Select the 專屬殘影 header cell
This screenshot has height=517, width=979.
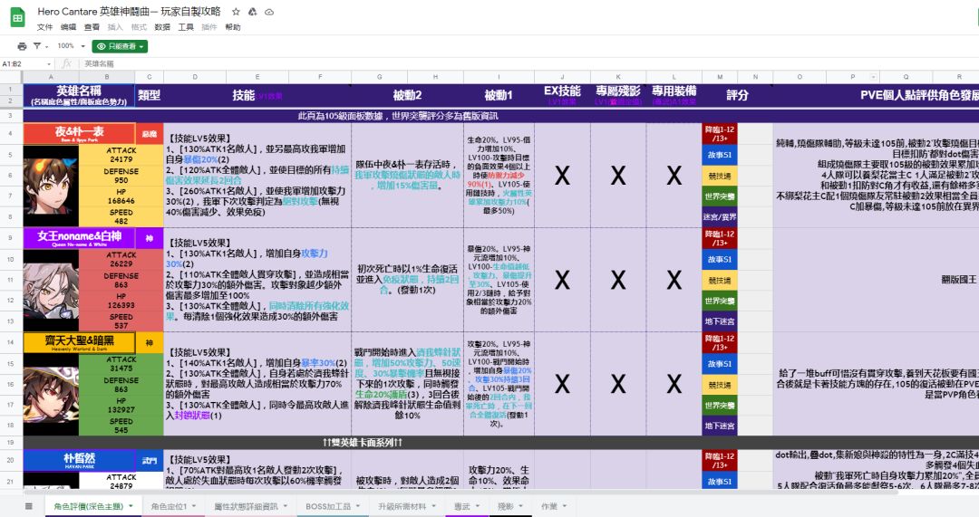(618, 95)
